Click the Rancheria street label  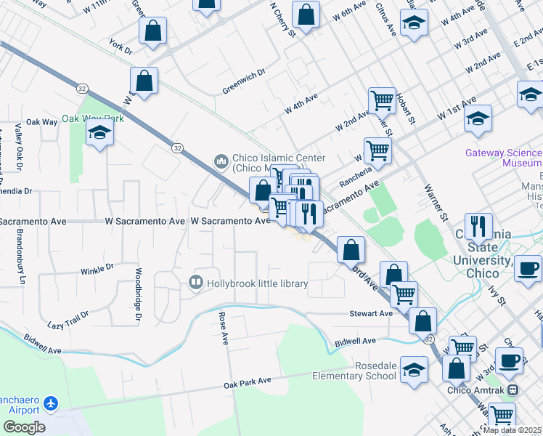point(355,177)
